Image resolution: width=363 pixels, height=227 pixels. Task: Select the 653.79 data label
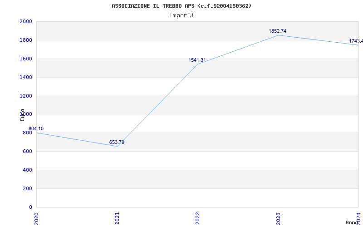[117, 142]
